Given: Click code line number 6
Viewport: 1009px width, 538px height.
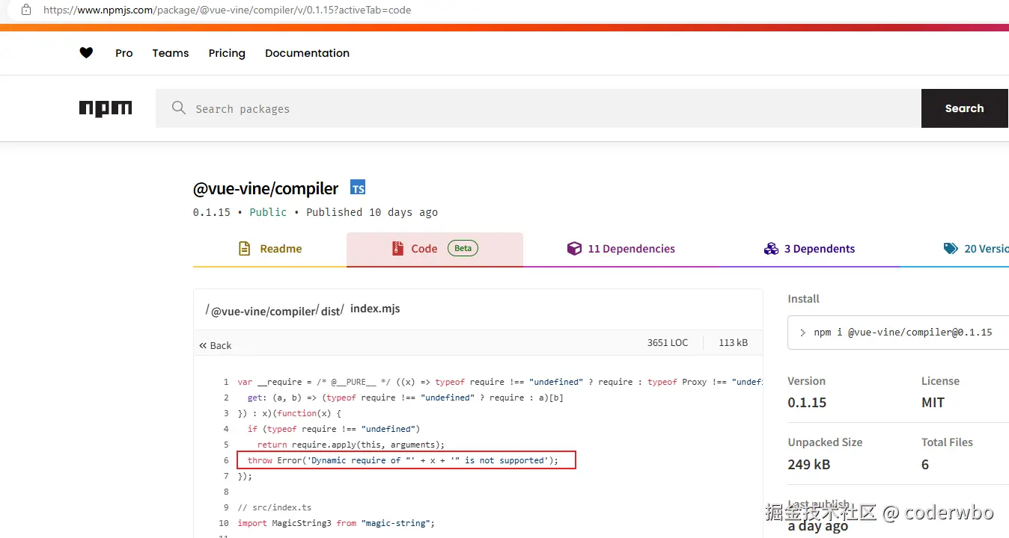Looking at the screenshot, I should [x=226, y=461].
